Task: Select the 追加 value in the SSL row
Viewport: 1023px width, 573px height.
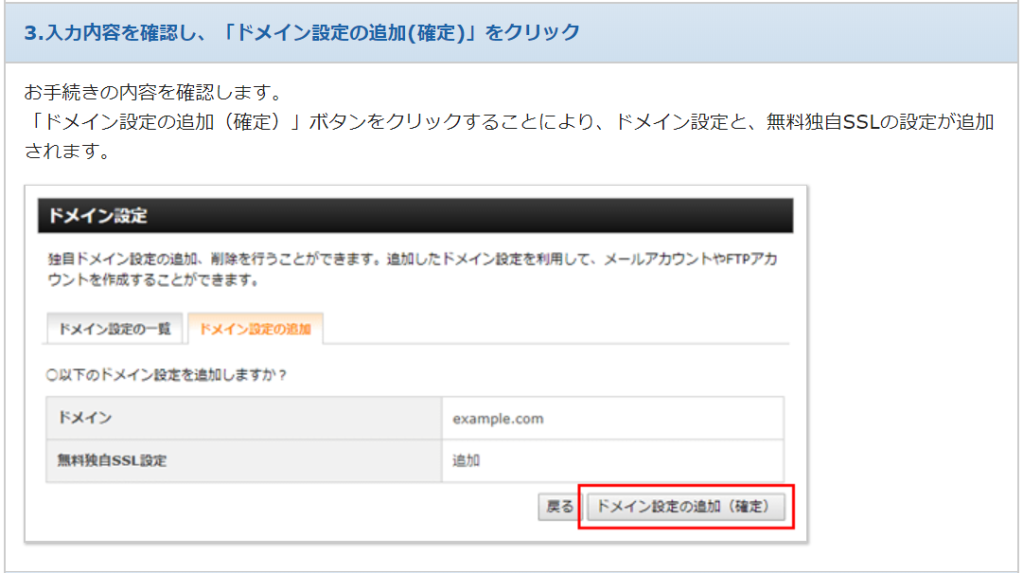Action: pyautogui.click(x=467, y=461)
